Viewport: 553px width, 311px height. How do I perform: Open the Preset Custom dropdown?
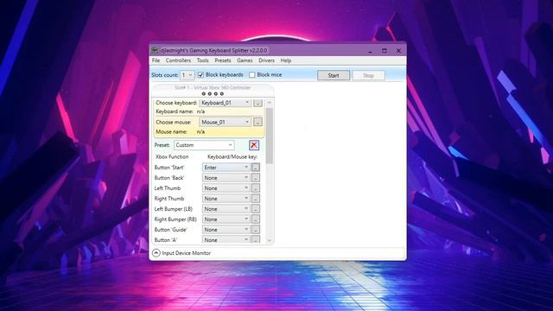pos(204,145)
